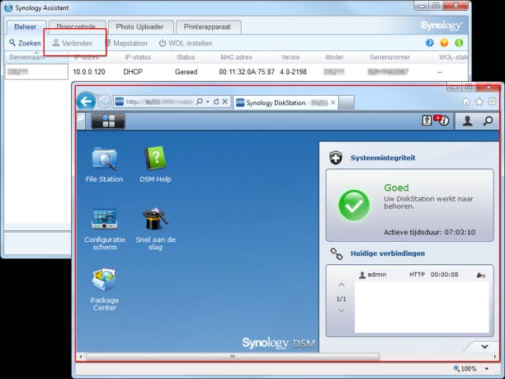505x379 pixels.
Task: Sort by the IP-status column header
Action: click(x=138, y=57)
